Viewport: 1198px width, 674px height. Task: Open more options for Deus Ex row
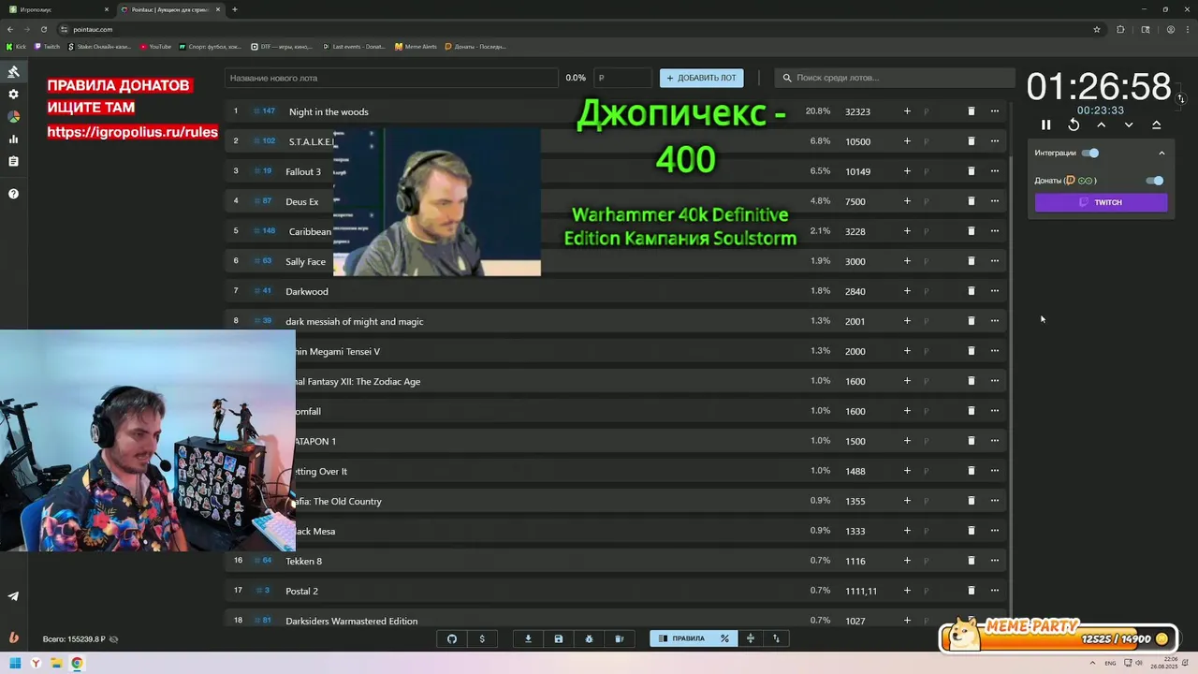coord(995,201)
